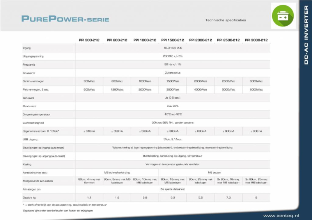Viewport: 312px width, 220px height.
Task: Select the PPI 3000-212 column header
Action: 256,40
